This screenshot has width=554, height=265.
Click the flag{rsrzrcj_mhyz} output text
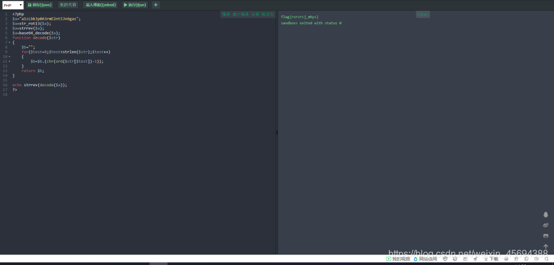tap(300, 17)
